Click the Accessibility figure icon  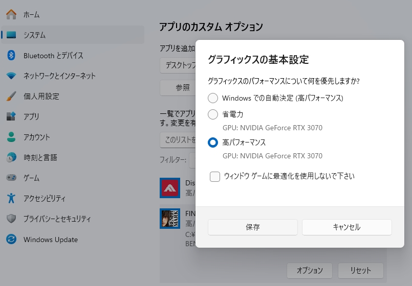[x=11, y=199]
